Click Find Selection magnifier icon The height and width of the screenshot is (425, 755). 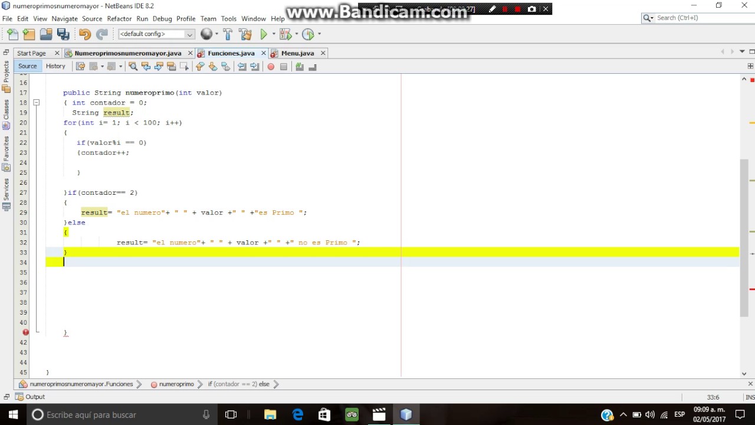pos(133,67)
